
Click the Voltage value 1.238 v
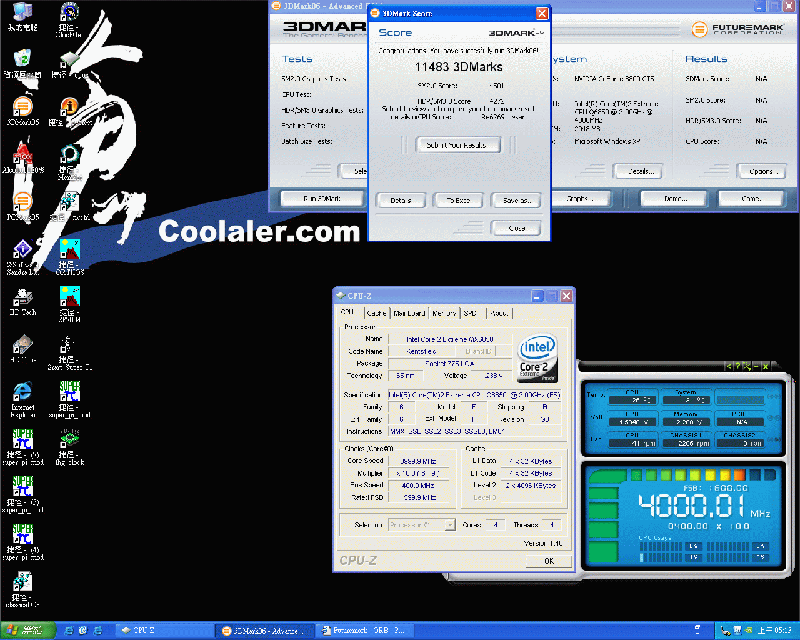tap(491, 376)
